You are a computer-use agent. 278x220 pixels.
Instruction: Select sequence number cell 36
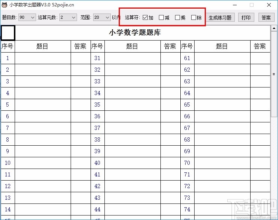pos(98,116)
